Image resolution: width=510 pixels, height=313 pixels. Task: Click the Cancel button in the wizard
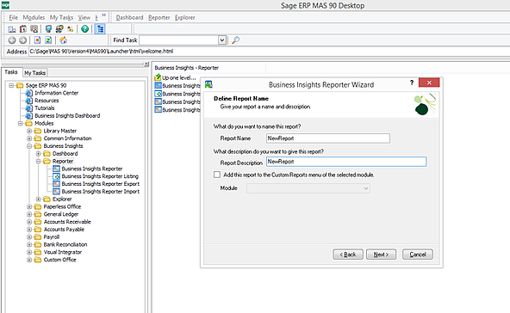pyautogui.click(x=418, y=255)
